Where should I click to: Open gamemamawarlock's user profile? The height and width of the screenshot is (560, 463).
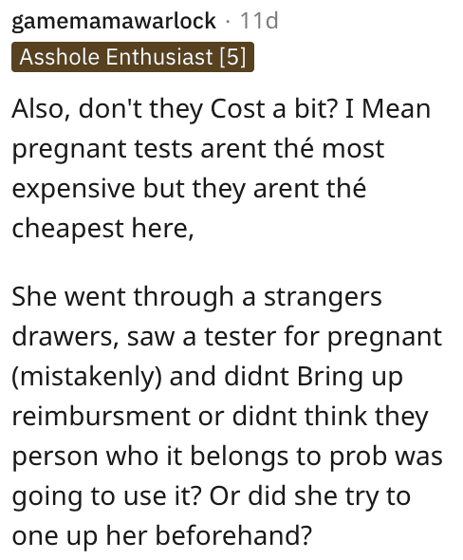tap(114, 21)
